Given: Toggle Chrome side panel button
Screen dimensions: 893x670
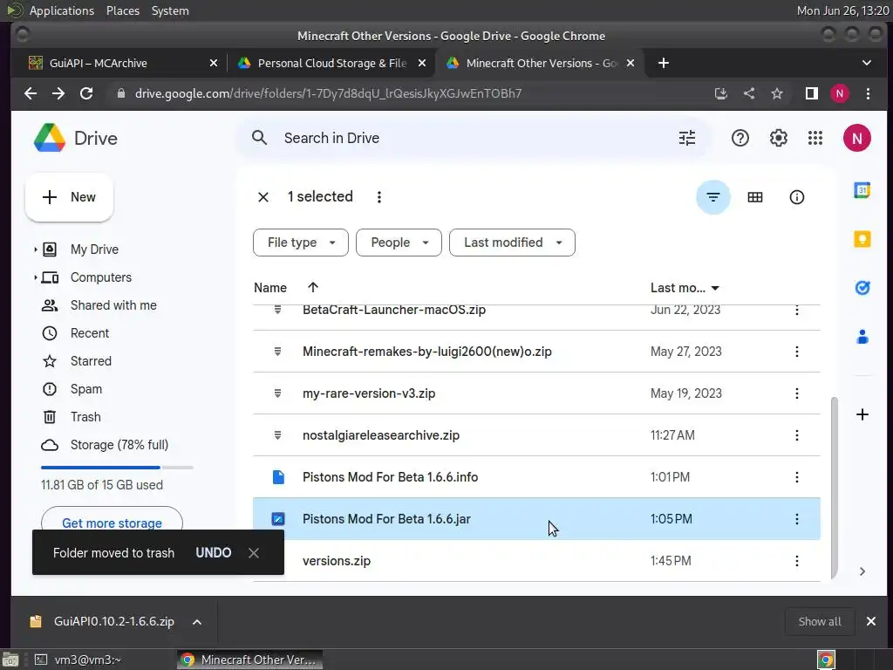Looking at the screenshot, I should coord(812,93).
